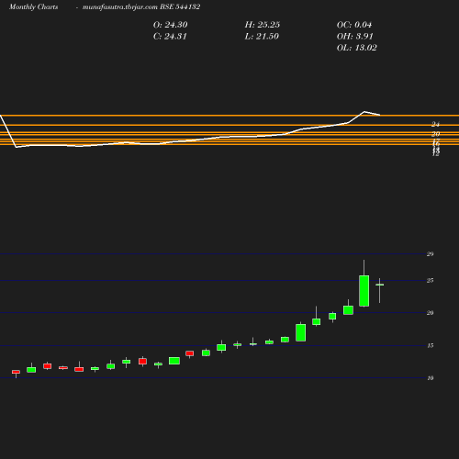
Task: Select the first red candle at far left
Action: pos(16,372)
